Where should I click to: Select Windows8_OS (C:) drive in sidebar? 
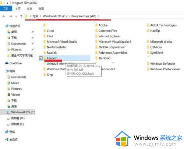pos(21,112)
